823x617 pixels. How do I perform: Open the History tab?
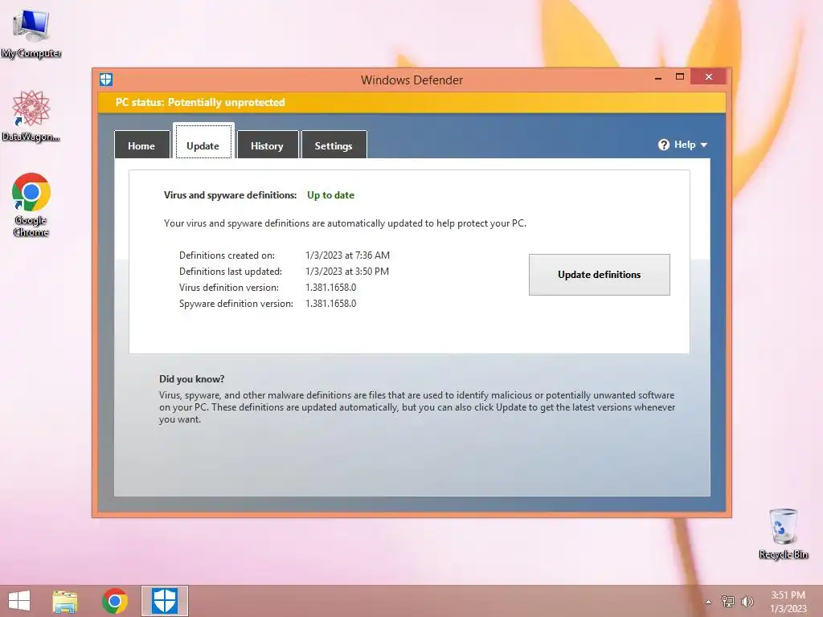[x=267, y=145]
